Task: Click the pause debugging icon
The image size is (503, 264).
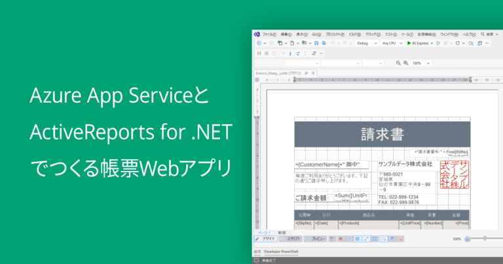Action: (259, 54)
